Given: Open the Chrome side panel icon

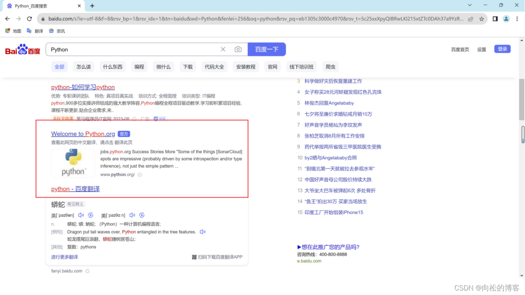Looking at the screenshot, I should click(x=495, y=19).
